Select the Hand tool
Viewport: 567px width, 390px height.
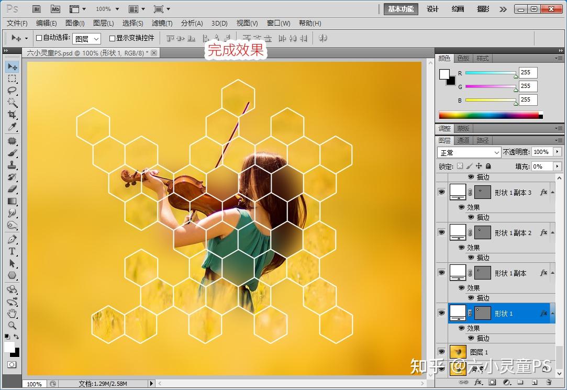coord(12,313)
